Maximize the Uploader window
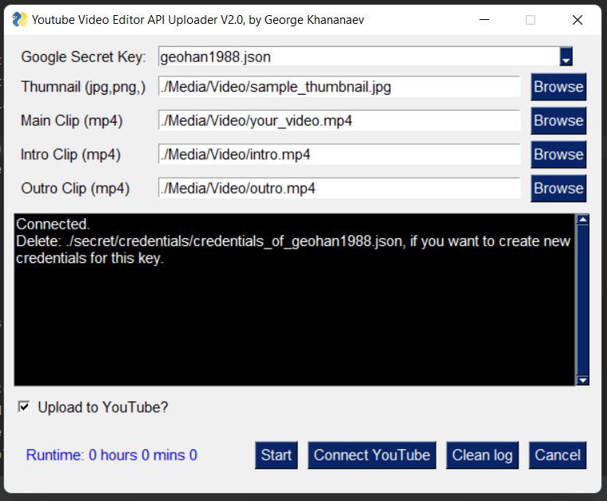The image size is (607, 501). pyautogui.click(x=531, y=20)
